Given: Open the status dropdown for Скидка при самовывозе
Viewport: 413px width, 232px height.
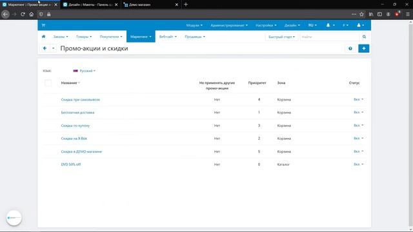Looking at the screenshot, I should [359, 99].
